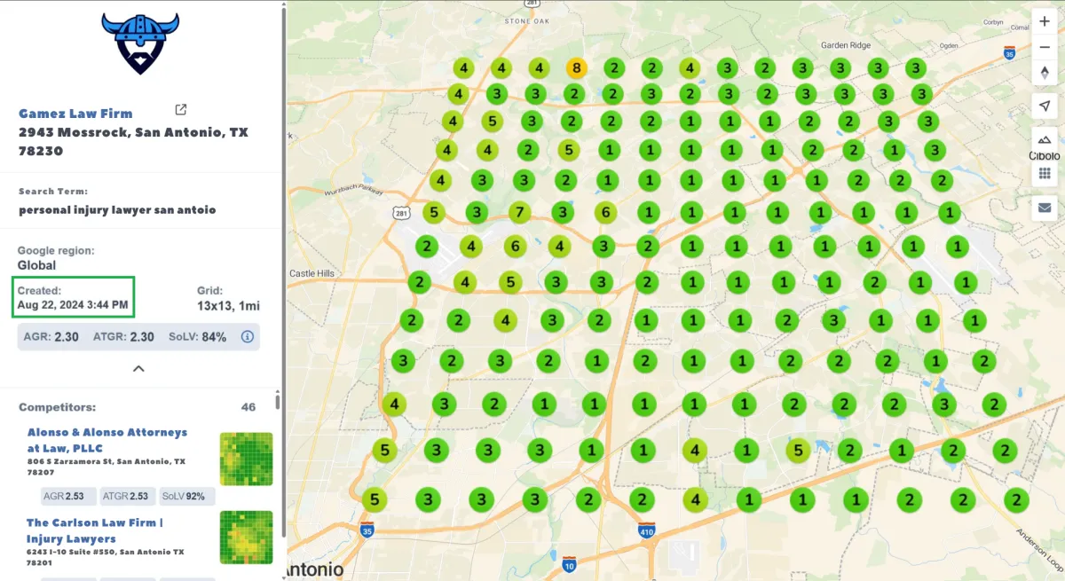The height and width of the screenshot is (581, 1065).
Task: Click the Gamez Law Firm title link
Action: pos(75,114)
